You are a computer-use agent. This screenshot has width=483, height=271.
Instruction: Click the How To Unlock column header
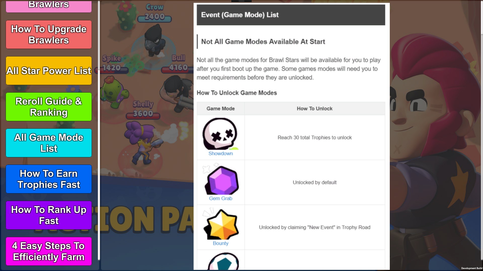pyautogui.click(x=314, y=109)
